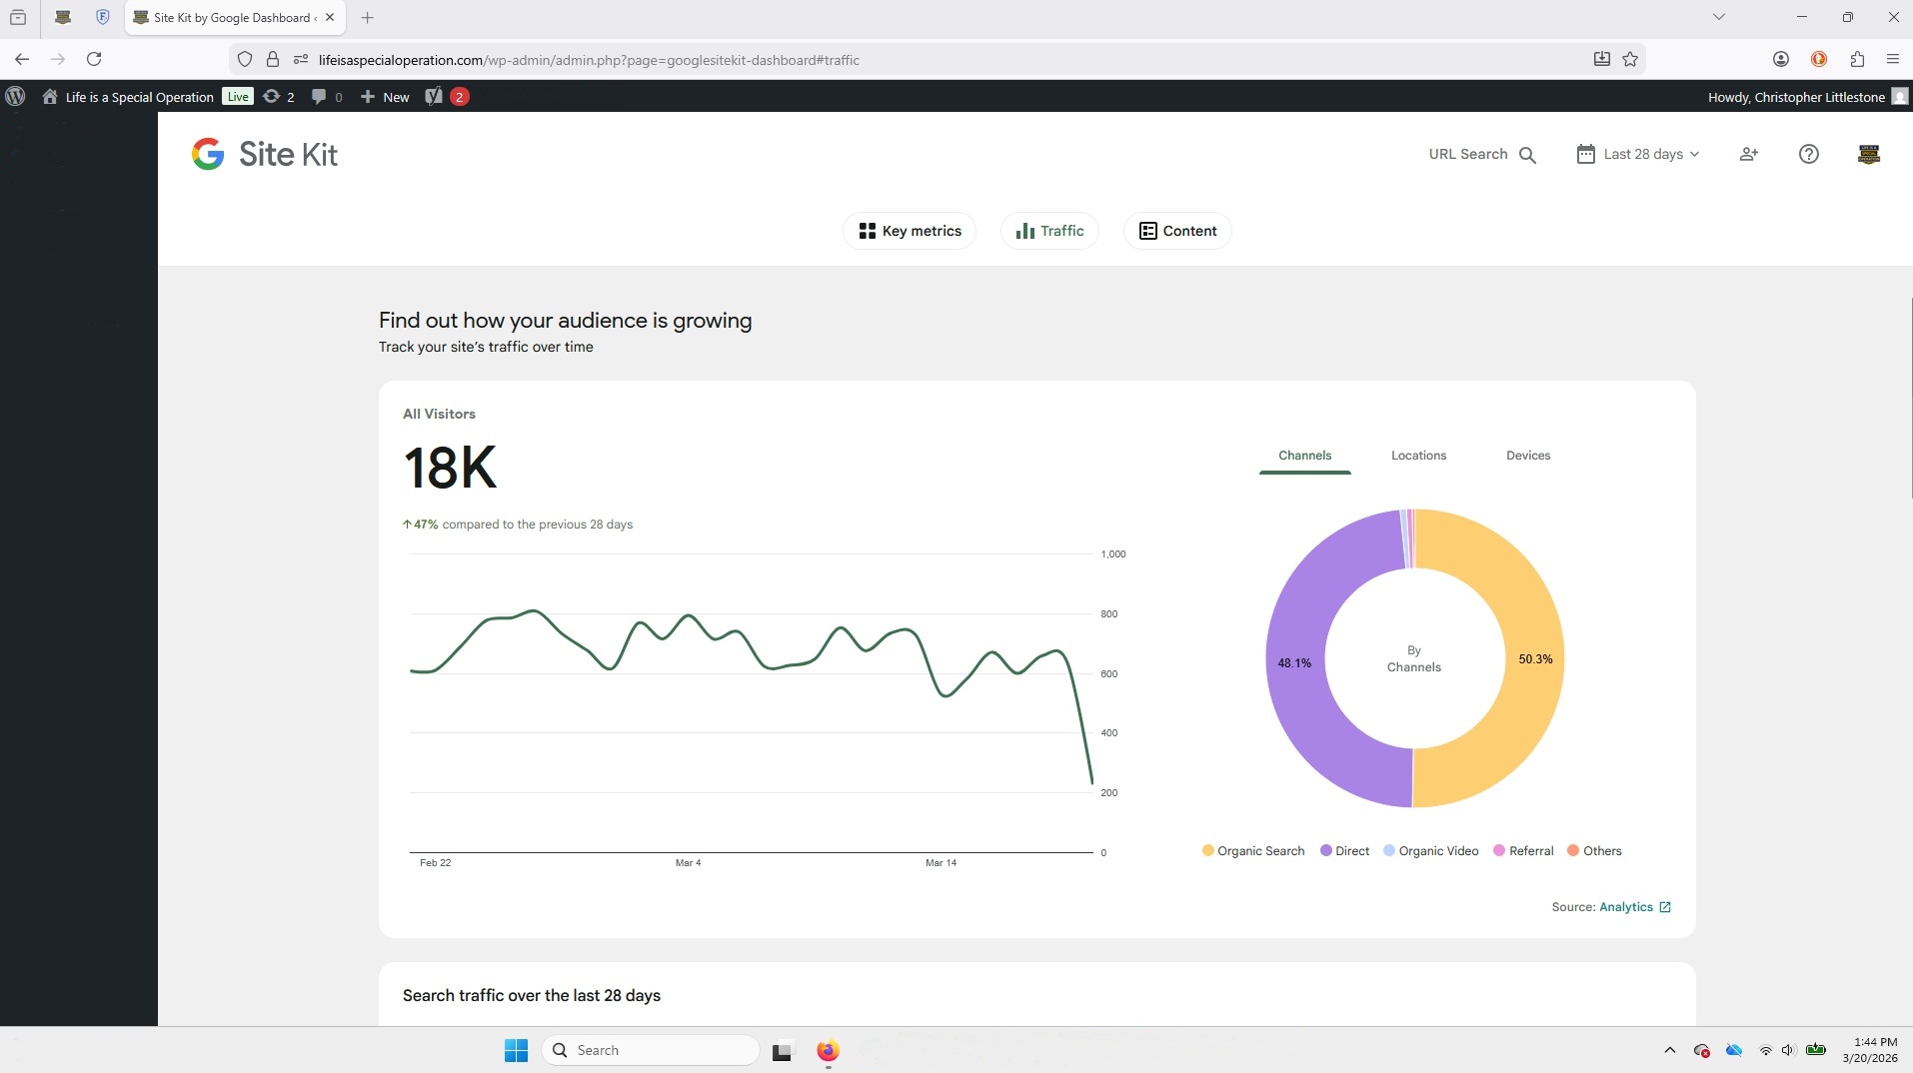
Task: Click the taskbar Search box
Action: coord(651,1050)
